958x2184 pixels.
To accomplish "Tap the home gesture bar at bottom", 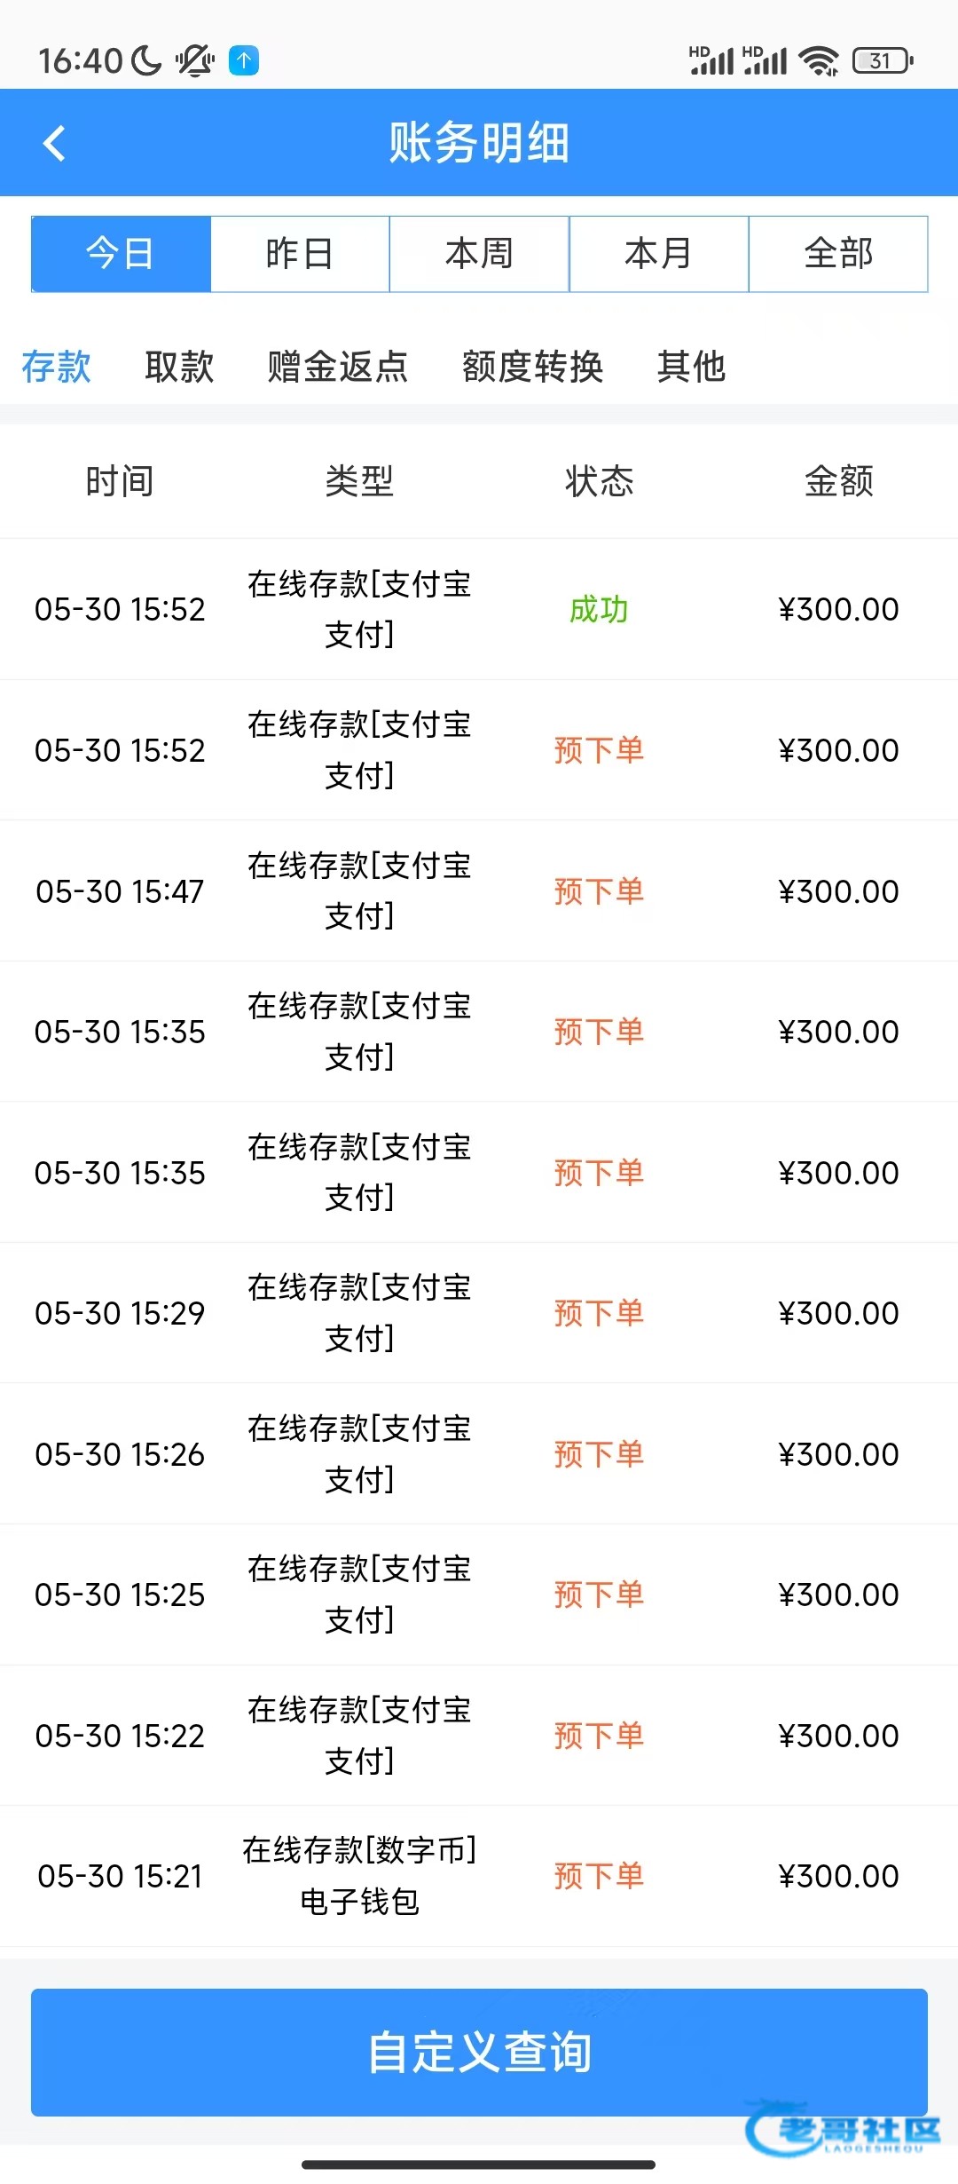I will [x=478, y=2164].
